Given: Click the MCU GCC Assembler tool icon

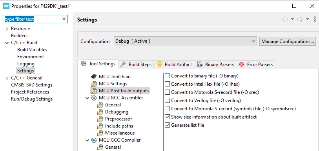Looking at the screenshot, I should 94,98.
